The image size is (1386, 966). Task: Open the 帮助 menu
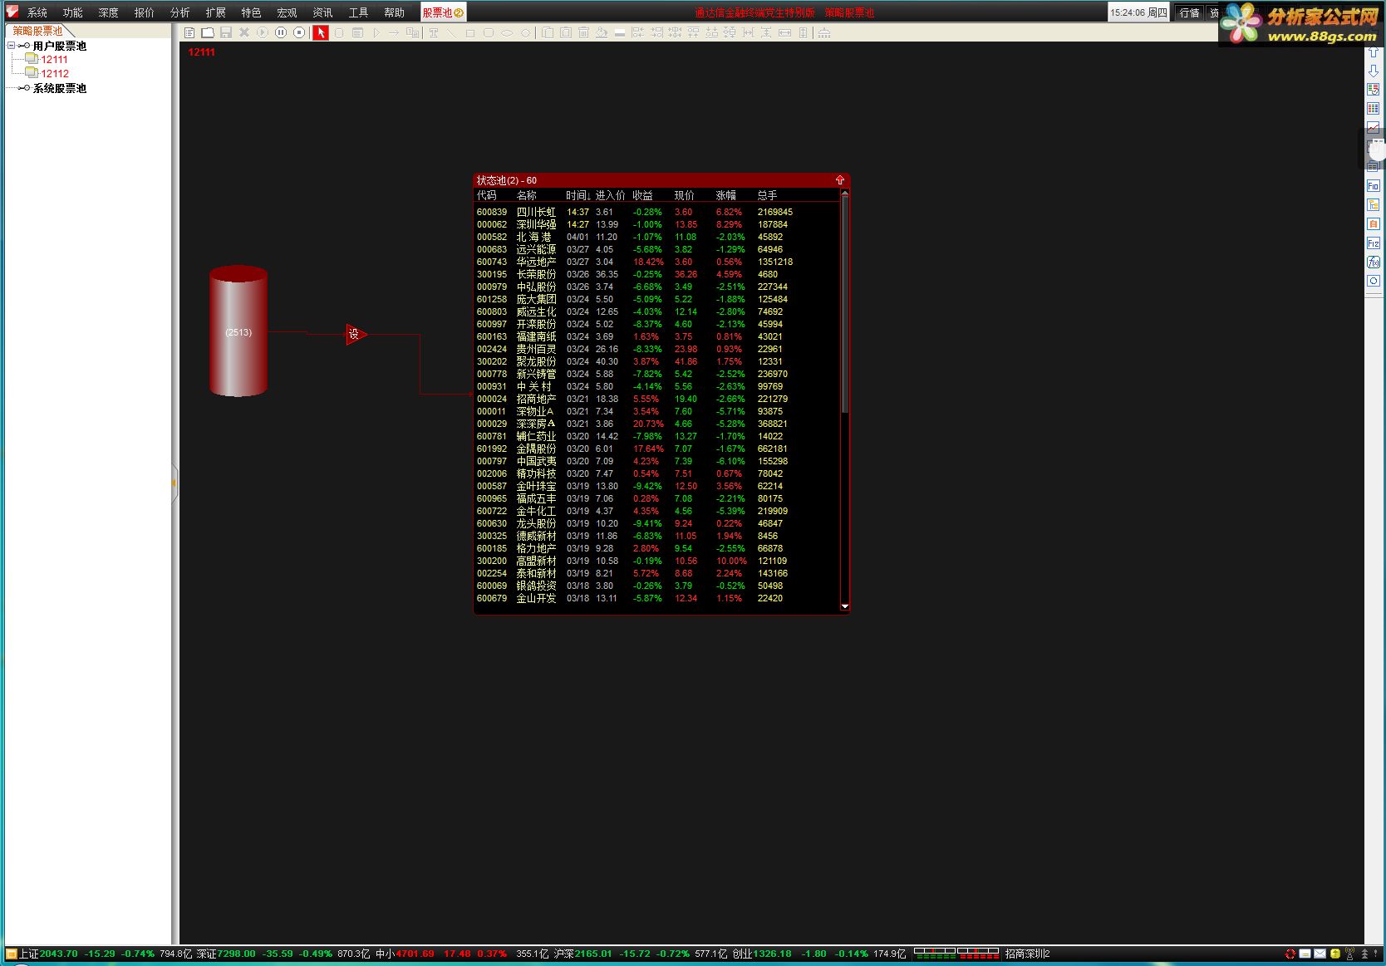(394, 12)
